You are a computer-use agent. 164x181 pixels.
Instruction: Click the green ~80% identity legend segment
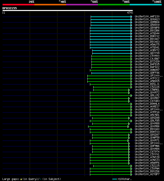pos(114,5)
